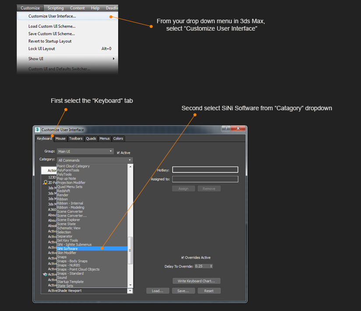This screenshot has height=311, width=361.
Task: Click the Assigned to field
Action: (x=205, y=179)
